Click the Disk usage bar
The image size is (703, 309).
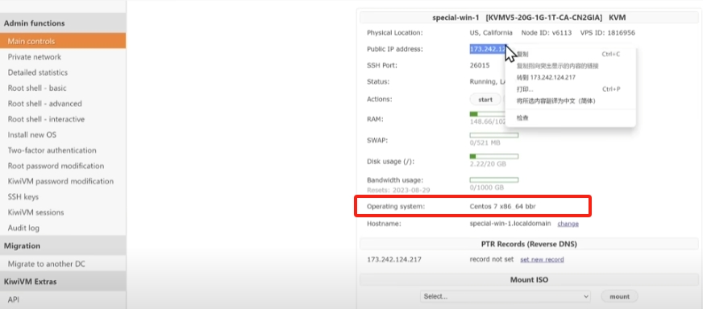494,156
